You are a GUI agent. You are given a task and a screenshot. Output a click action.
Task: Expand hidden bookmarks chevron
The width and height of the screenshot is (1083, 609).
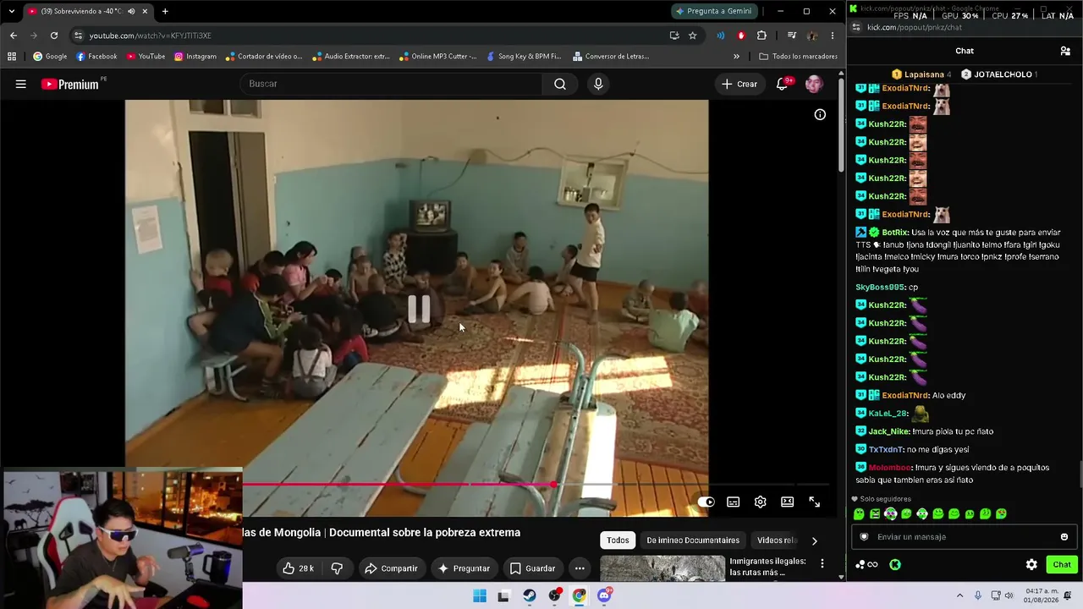[x=736, y=57]
